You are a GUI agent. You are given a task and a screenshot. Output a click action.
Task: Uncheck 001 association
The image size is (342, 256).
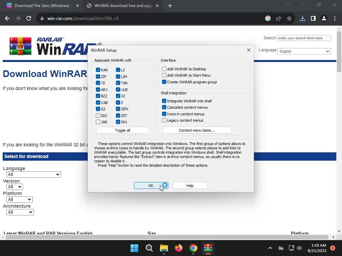118,122
